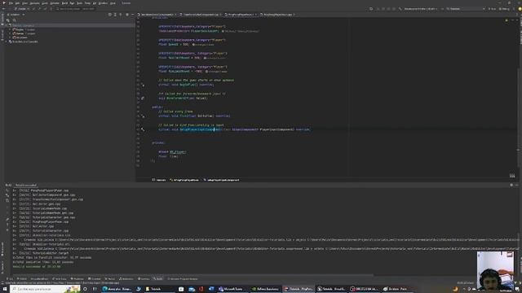Image resolution: width=522 pixels, height=293 pixels.
Task: Open the File menu
Action: (x=11, y=3)
